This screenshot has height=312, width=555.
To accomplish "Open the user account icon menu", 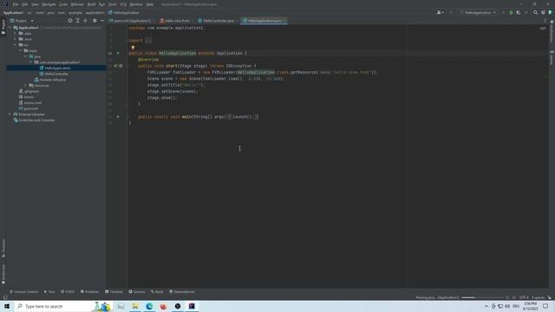I will [x=440, y=12].
